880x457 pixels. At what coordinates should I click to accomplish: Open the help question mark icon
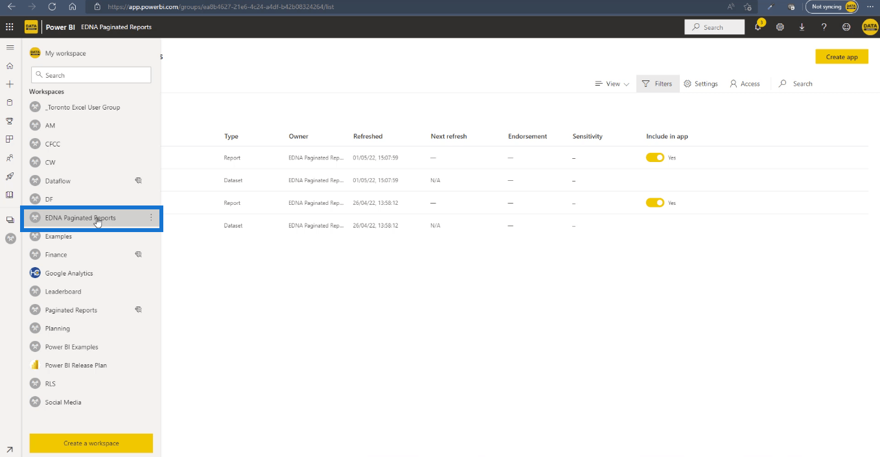click(x=824, y=27)
